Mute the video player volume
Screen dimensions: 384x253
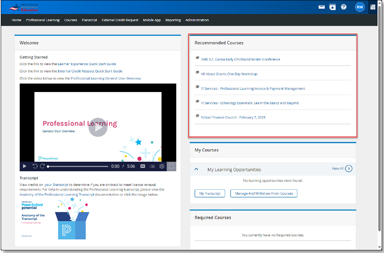(153, 166)
